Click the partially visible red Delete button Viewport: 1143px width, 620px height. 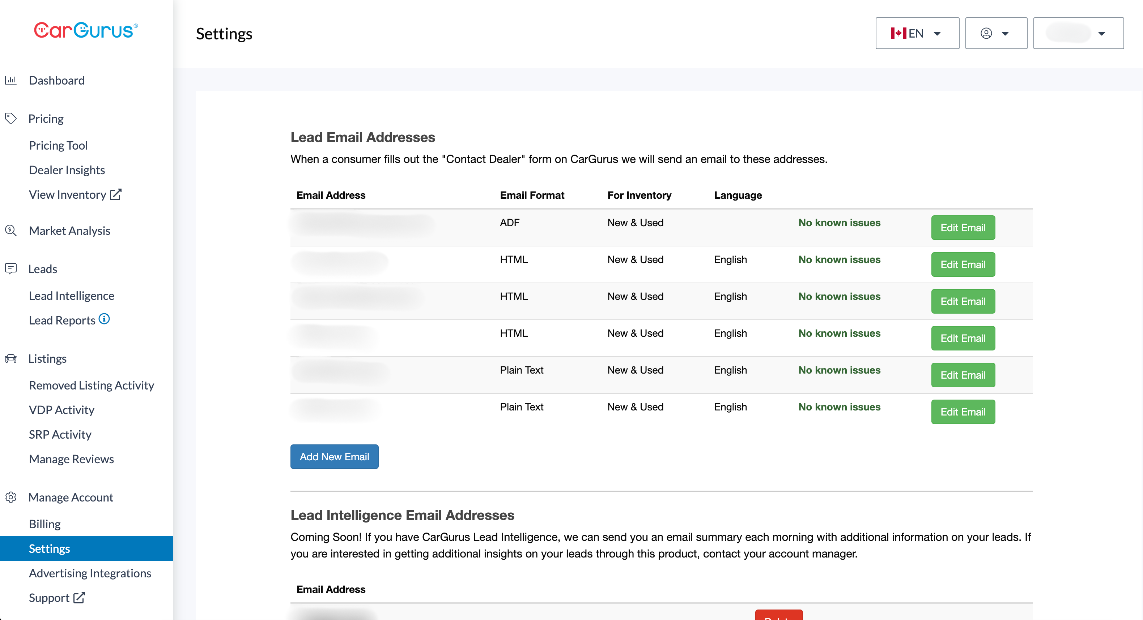pos(778,616)
